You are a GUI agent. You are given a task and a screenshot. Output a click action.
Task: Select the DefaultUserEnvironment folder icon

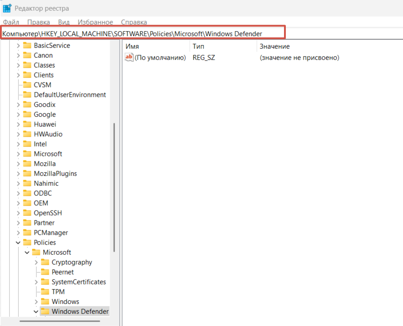click(x=27, y=94)
